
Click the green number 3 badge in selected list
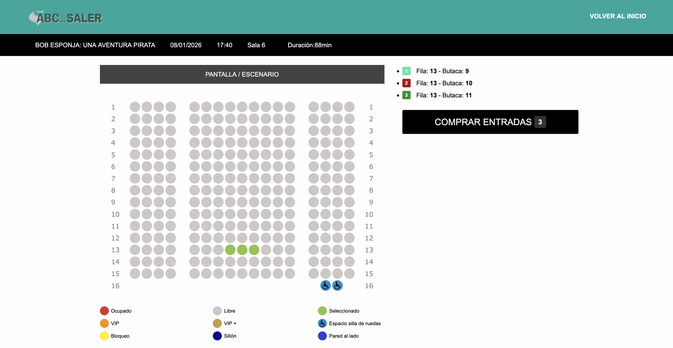pos(406,95)
